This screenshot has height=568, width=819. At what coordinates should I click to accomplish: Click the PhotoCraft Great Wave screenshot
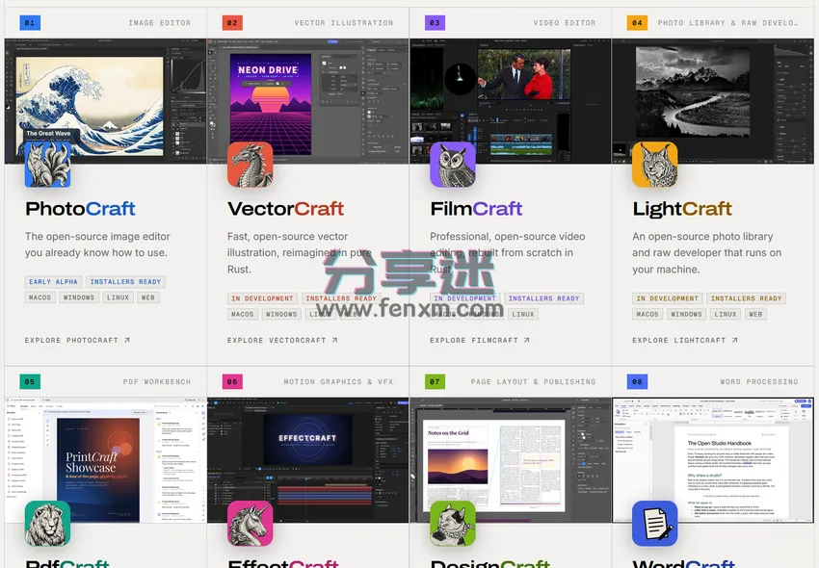click(106, 101)
